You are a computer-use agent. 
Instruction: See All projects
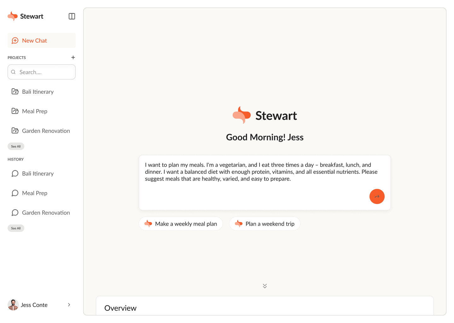16,146
